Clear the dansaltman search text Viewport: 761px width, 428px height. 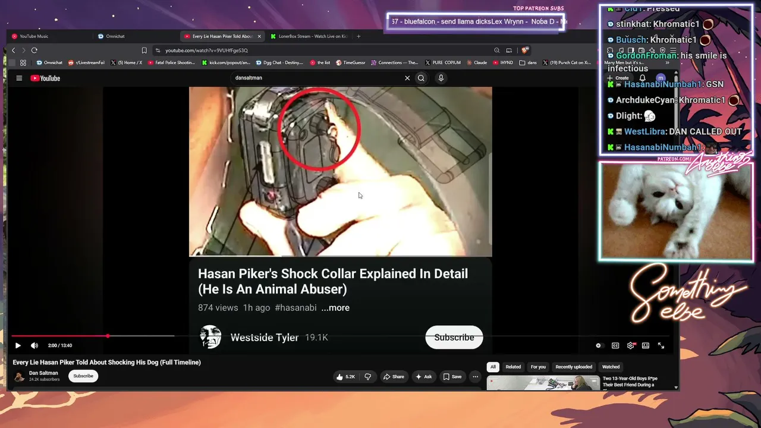tap(407, 78)
